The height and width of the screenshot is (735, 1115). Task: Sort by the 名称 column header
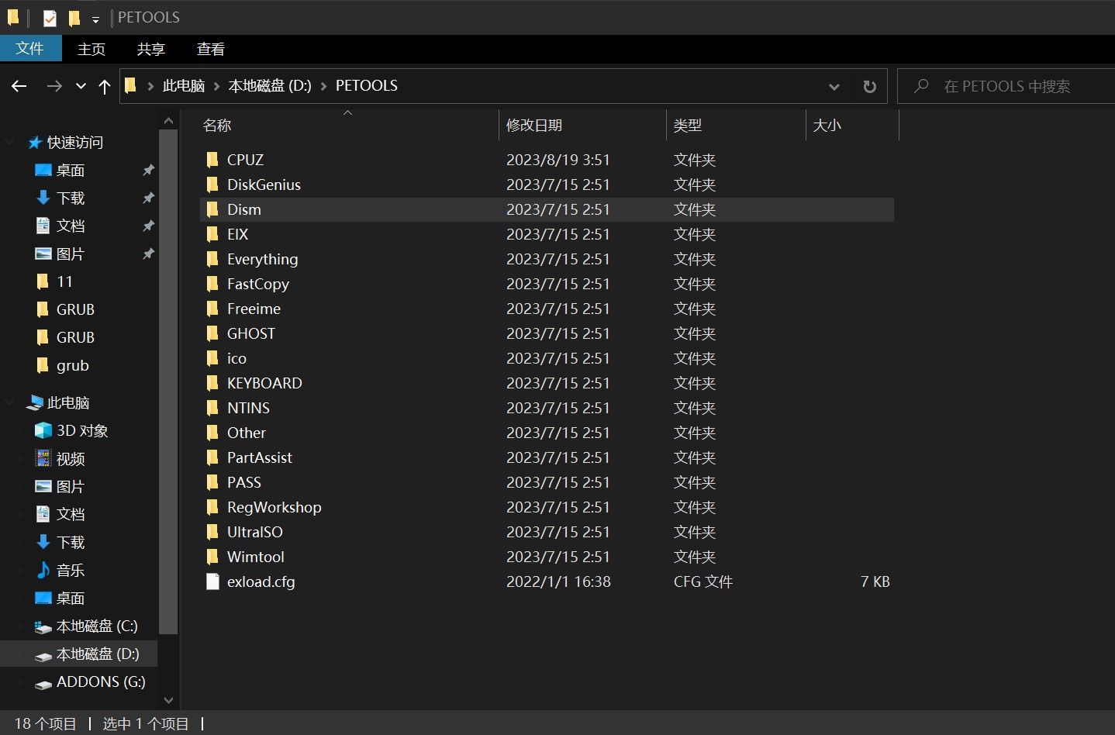pos(347,125)
